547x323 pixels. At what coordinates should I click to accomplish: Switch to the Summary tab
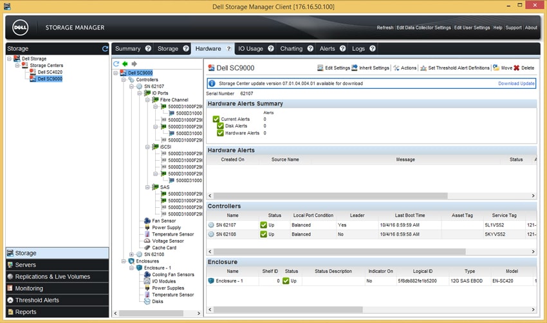[127, 49]
